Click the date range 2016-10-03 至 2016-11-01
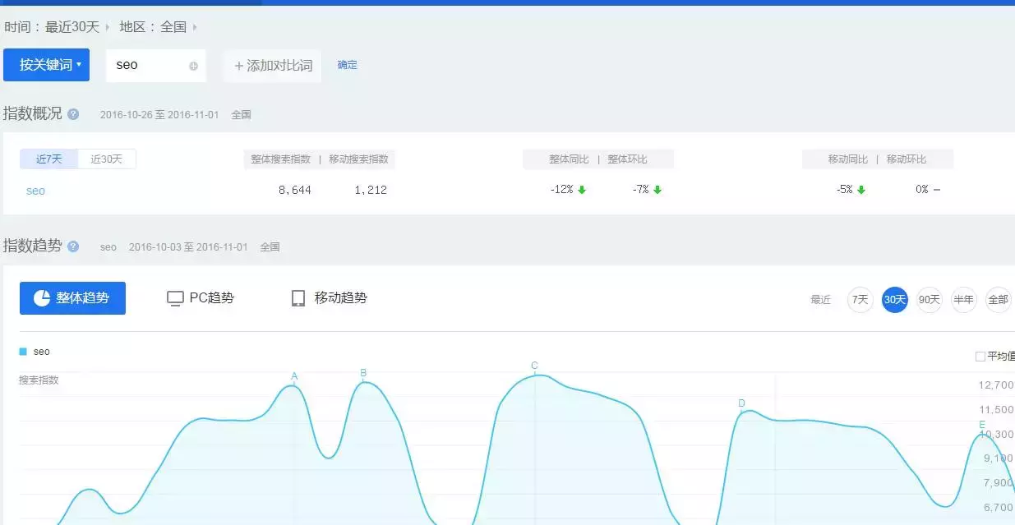The image size is (1015, 525). [188, 246]
